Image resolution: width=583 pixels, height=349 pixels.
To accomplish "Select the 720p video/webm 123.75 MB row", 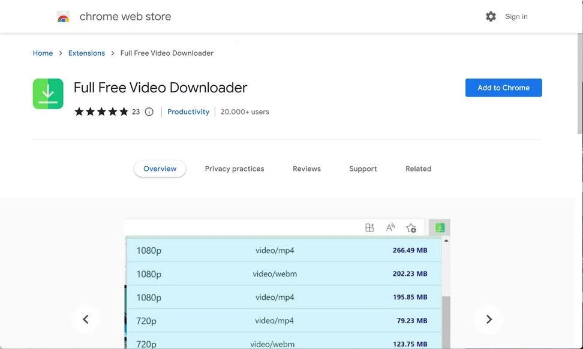I will 284,342.
